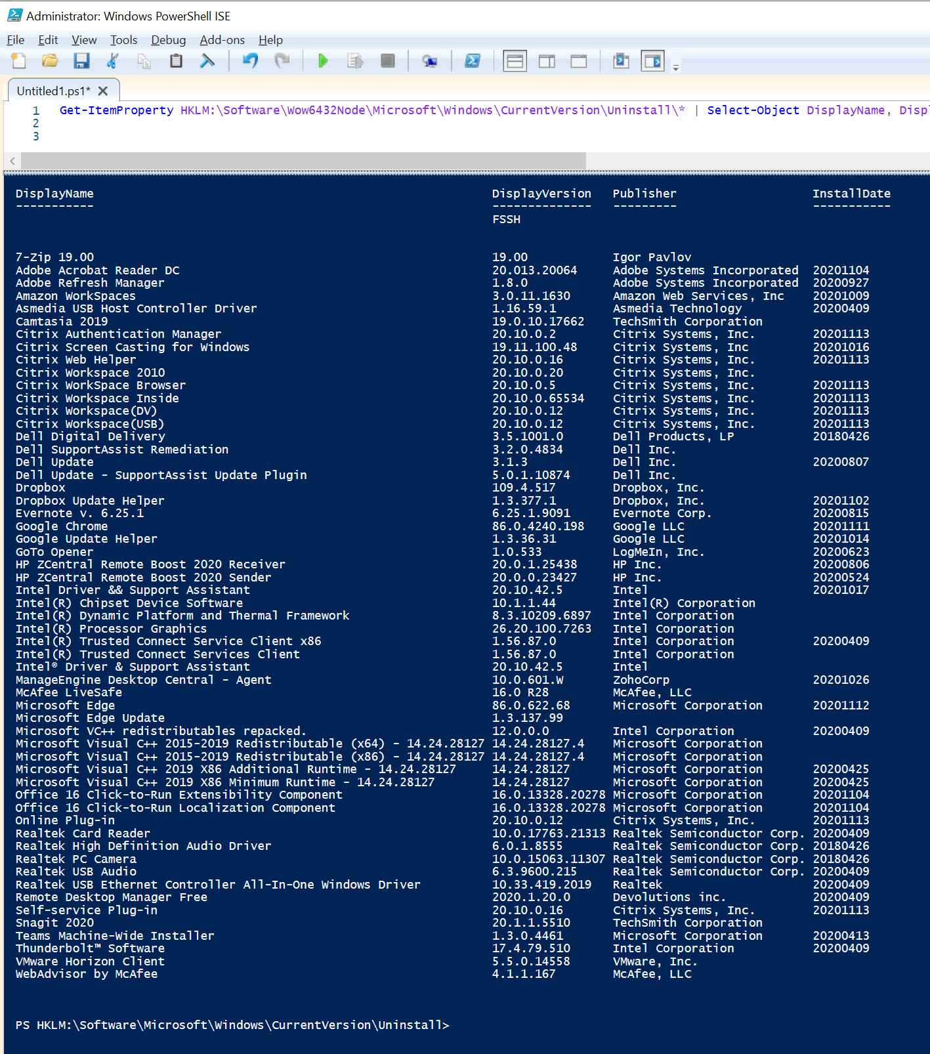Image resolution: width=930 pixels, height=1054 pixels.
Task: Clear the console pane icon
Action: point(207,61)
